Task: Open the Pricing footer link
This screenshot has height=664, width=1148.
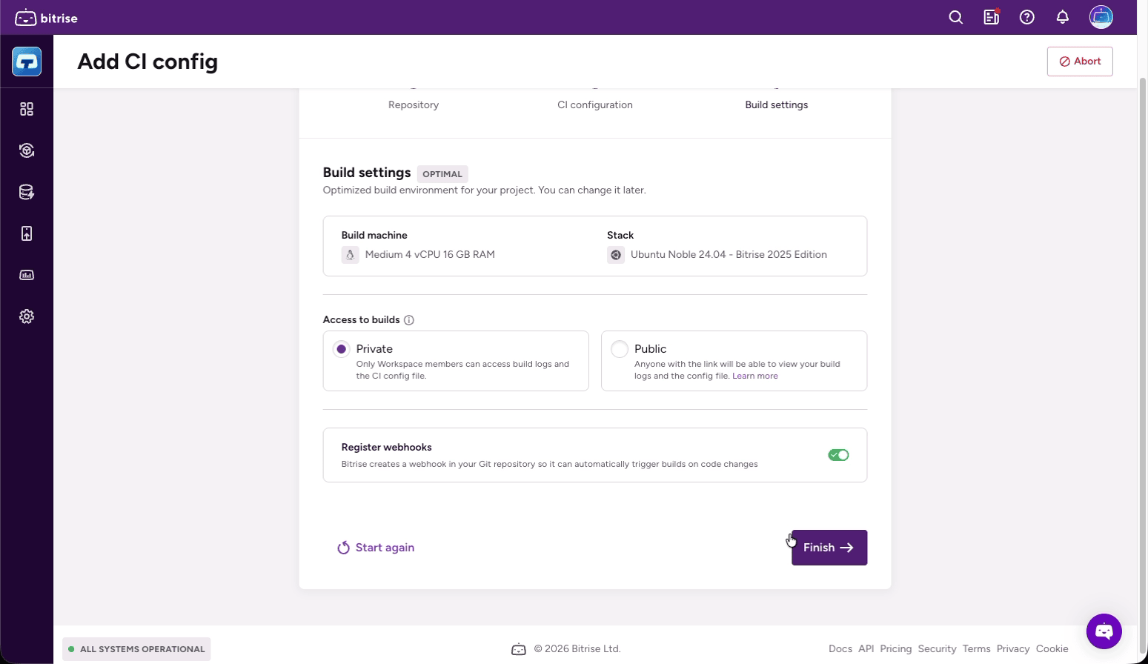Action: point(896,649)
